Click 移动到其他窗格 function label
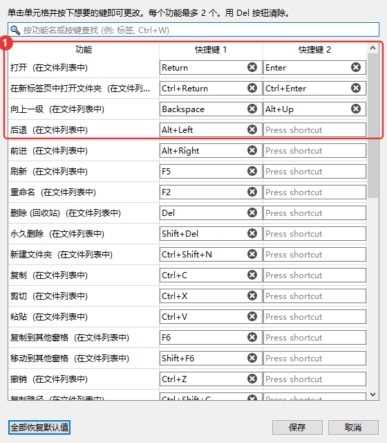This screenshot has width=387, height=443. pos(70,359)
